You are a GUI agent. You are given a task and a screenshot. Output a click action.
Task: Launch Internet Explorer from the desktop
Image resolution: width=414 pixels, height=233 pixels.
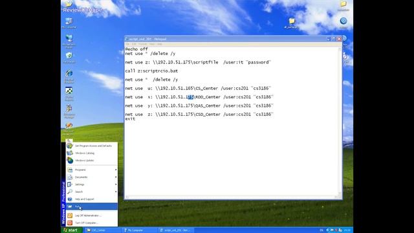[69, 76]
